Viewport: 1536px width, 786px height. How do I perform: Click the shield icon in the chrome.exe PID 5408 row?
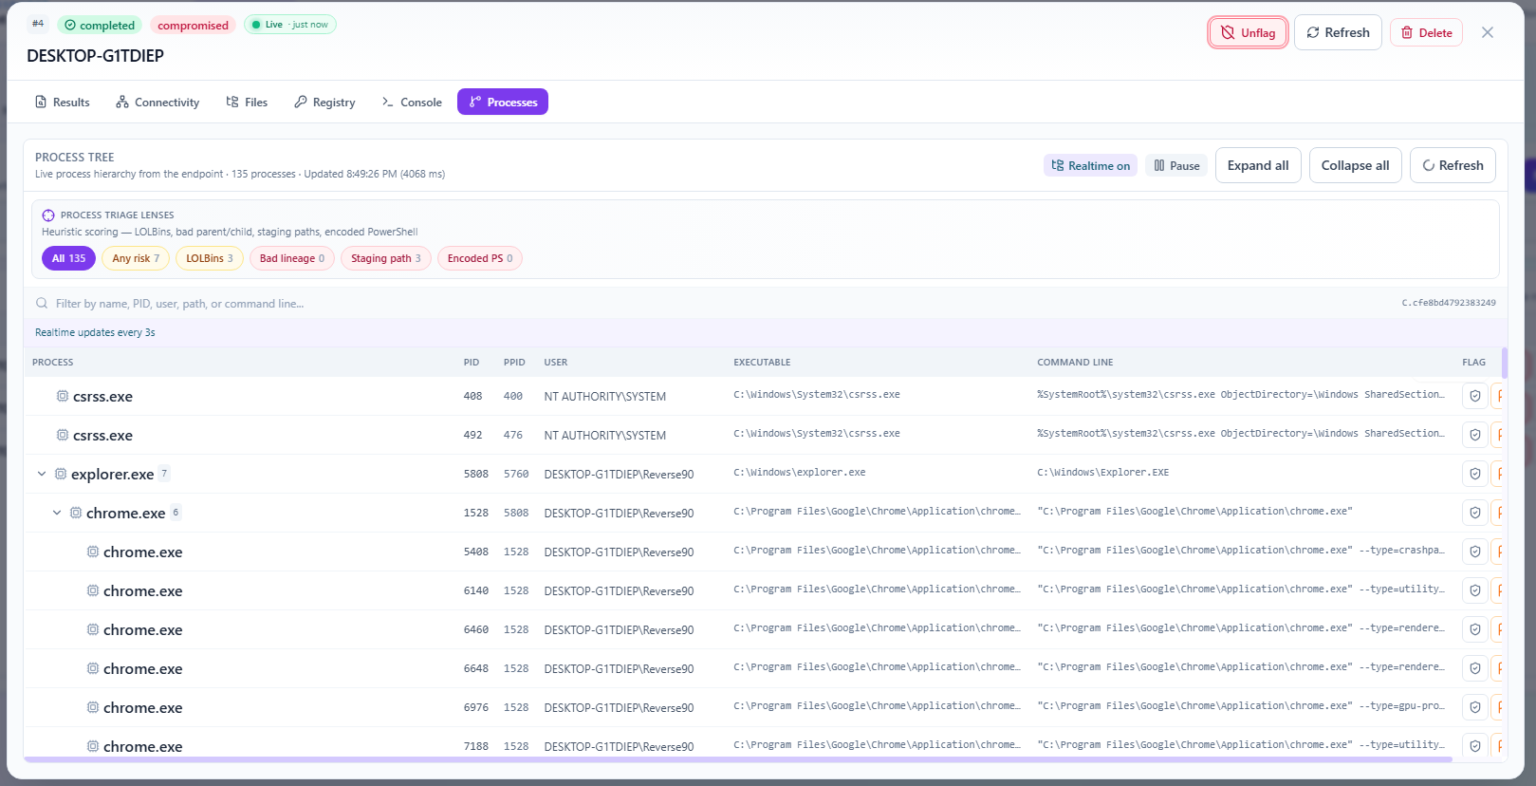click(1474, 552)
